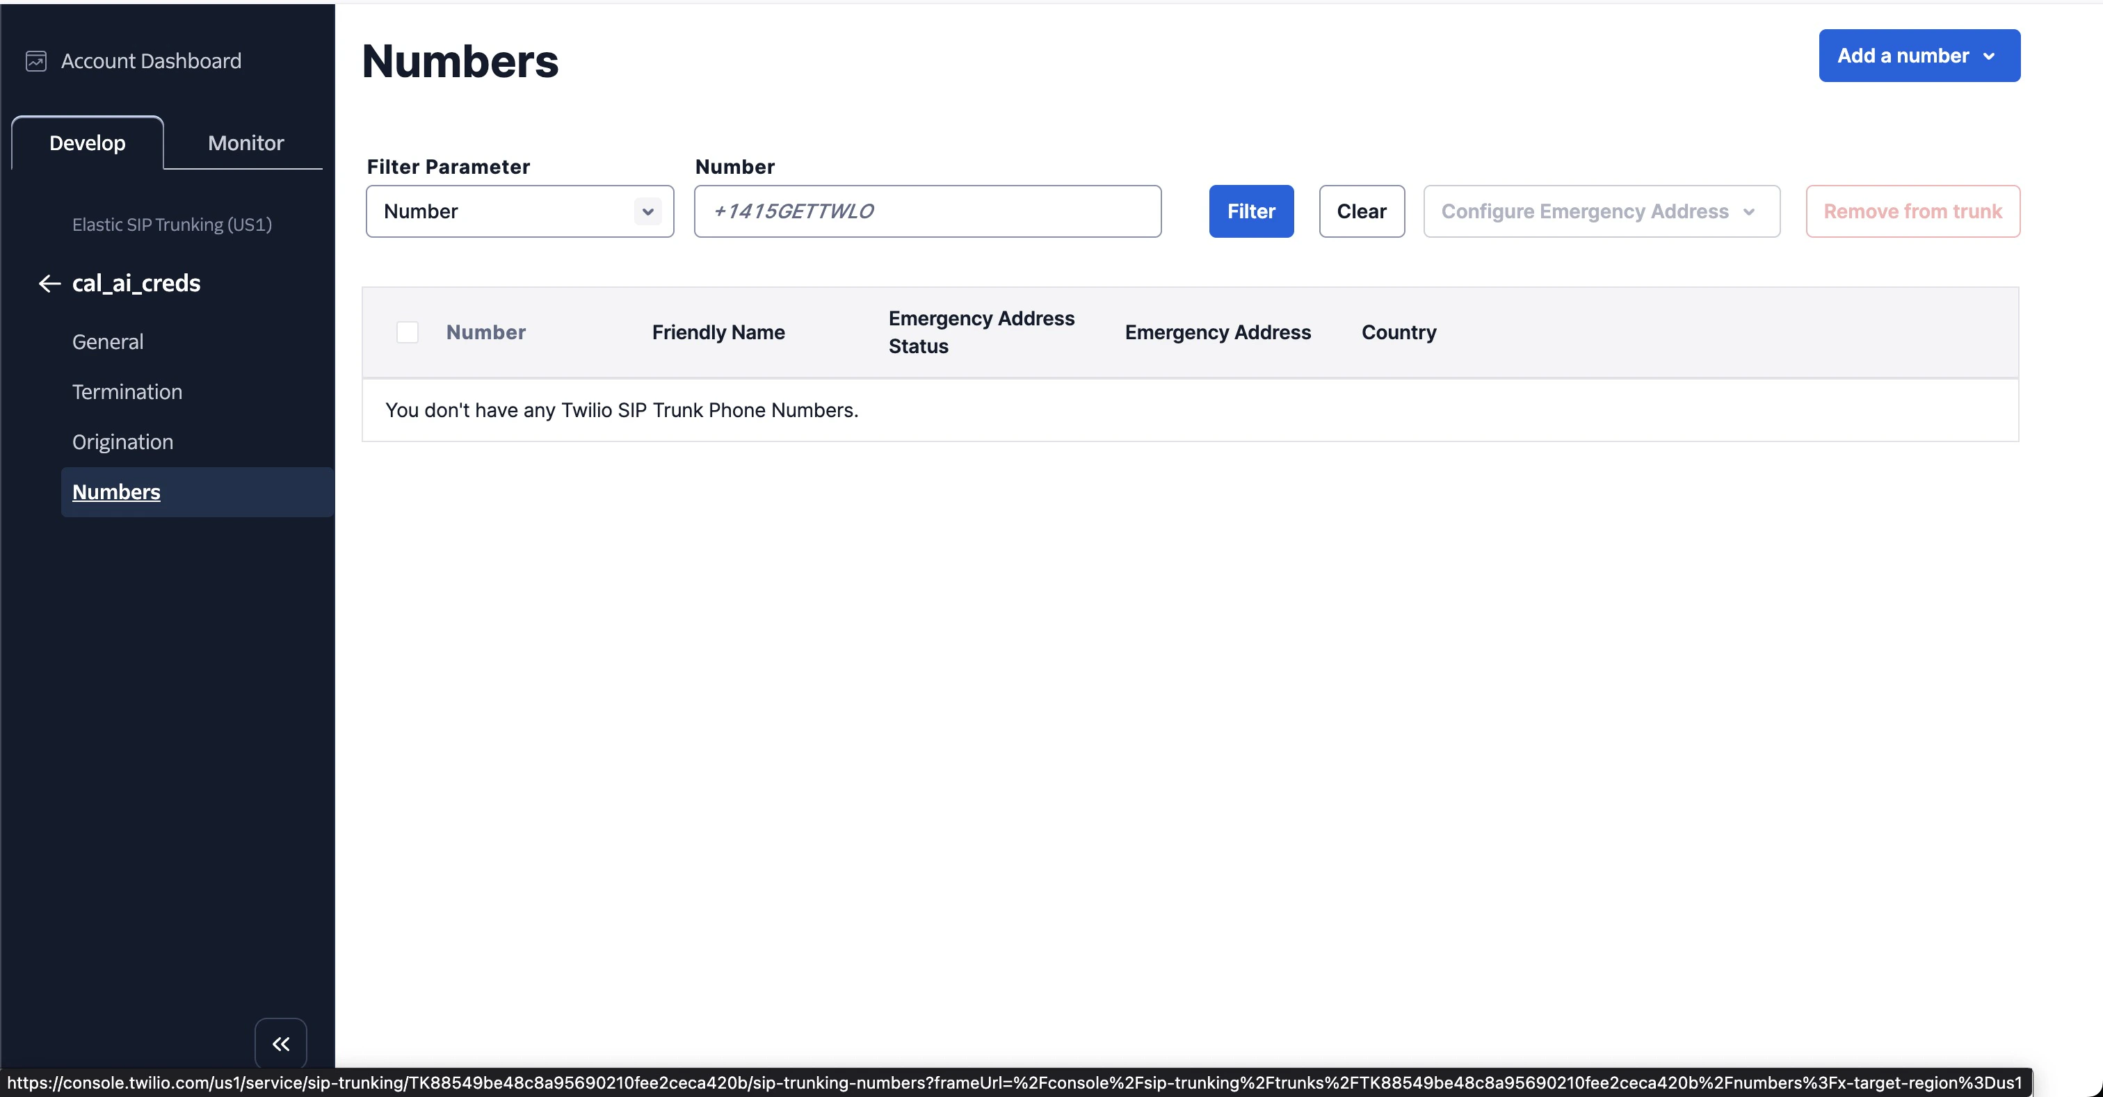The width and height of the screenshot is (2103, 1097).
Task: Toggle the select-all numbers checkbox
Action: [x=408, y=332]
